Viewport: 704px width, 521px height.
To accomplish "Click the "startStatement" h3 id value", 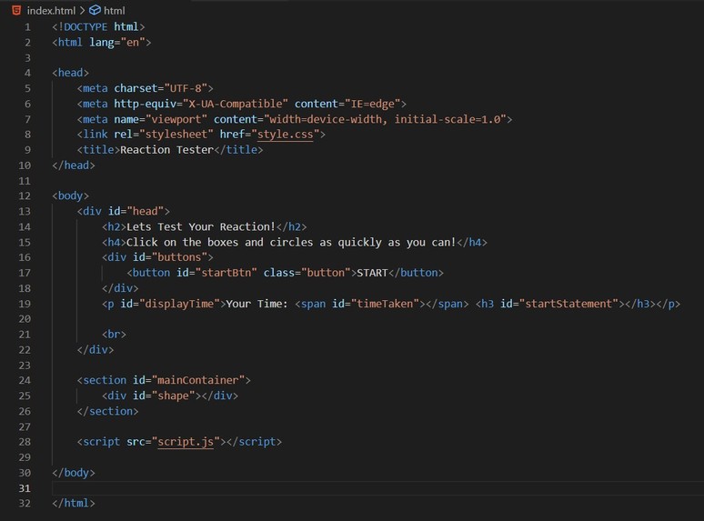I will pyautogui.click(x=568, y=304).
